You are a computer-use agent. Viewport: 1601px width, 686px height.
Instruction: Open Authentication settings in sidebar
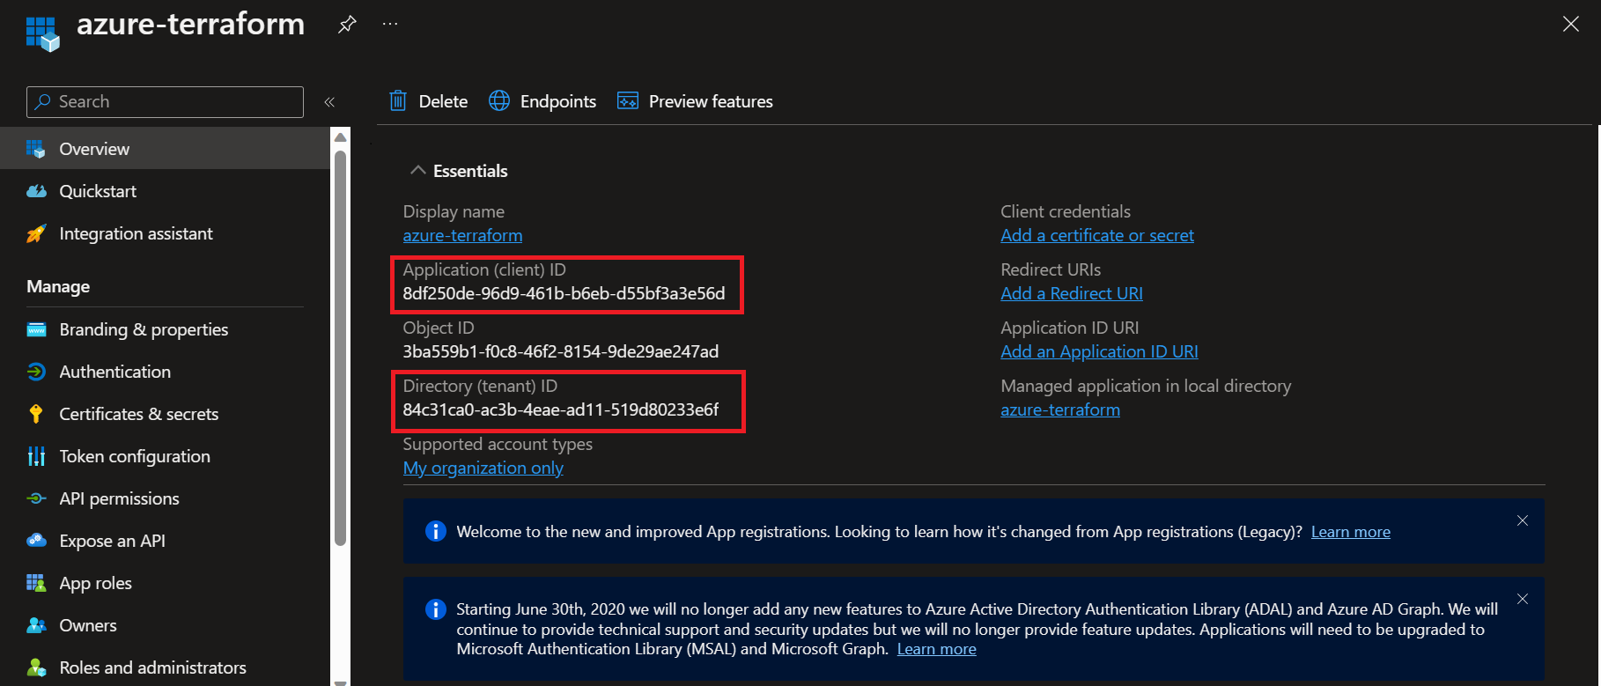[114, 372]
